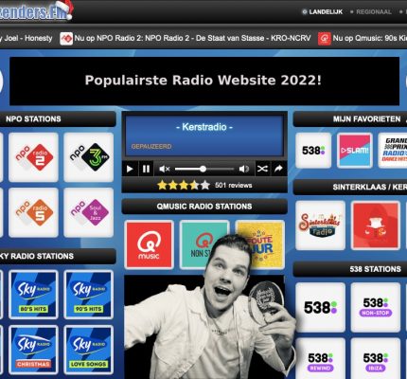This screenshot has height=379, width=407.
Task: Click the star rating bar
Action: click(x=184, y=185)
